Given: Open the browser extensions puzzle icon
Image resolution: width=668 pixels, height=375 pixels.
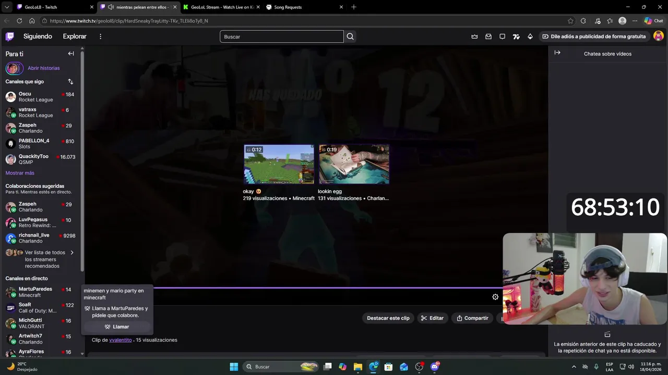Looking at the screenshot, I should pos(583,21).
